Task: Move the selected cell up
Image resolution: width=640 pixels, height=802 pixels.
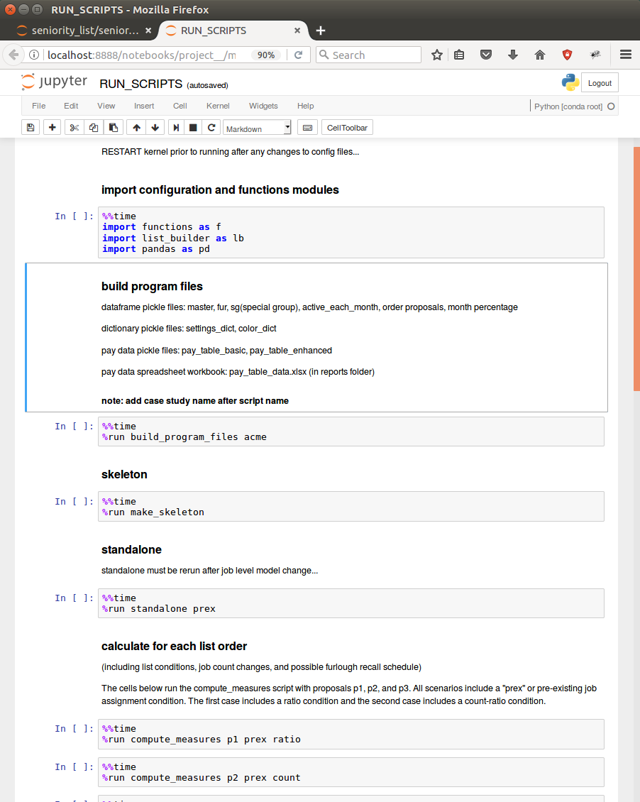Action: pyautogui.click(x=136, y=128)
